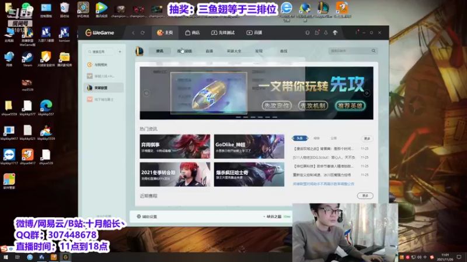
Task: Open the Edge shortcut kkpkkp557
Action: click(x=46, y=108)
